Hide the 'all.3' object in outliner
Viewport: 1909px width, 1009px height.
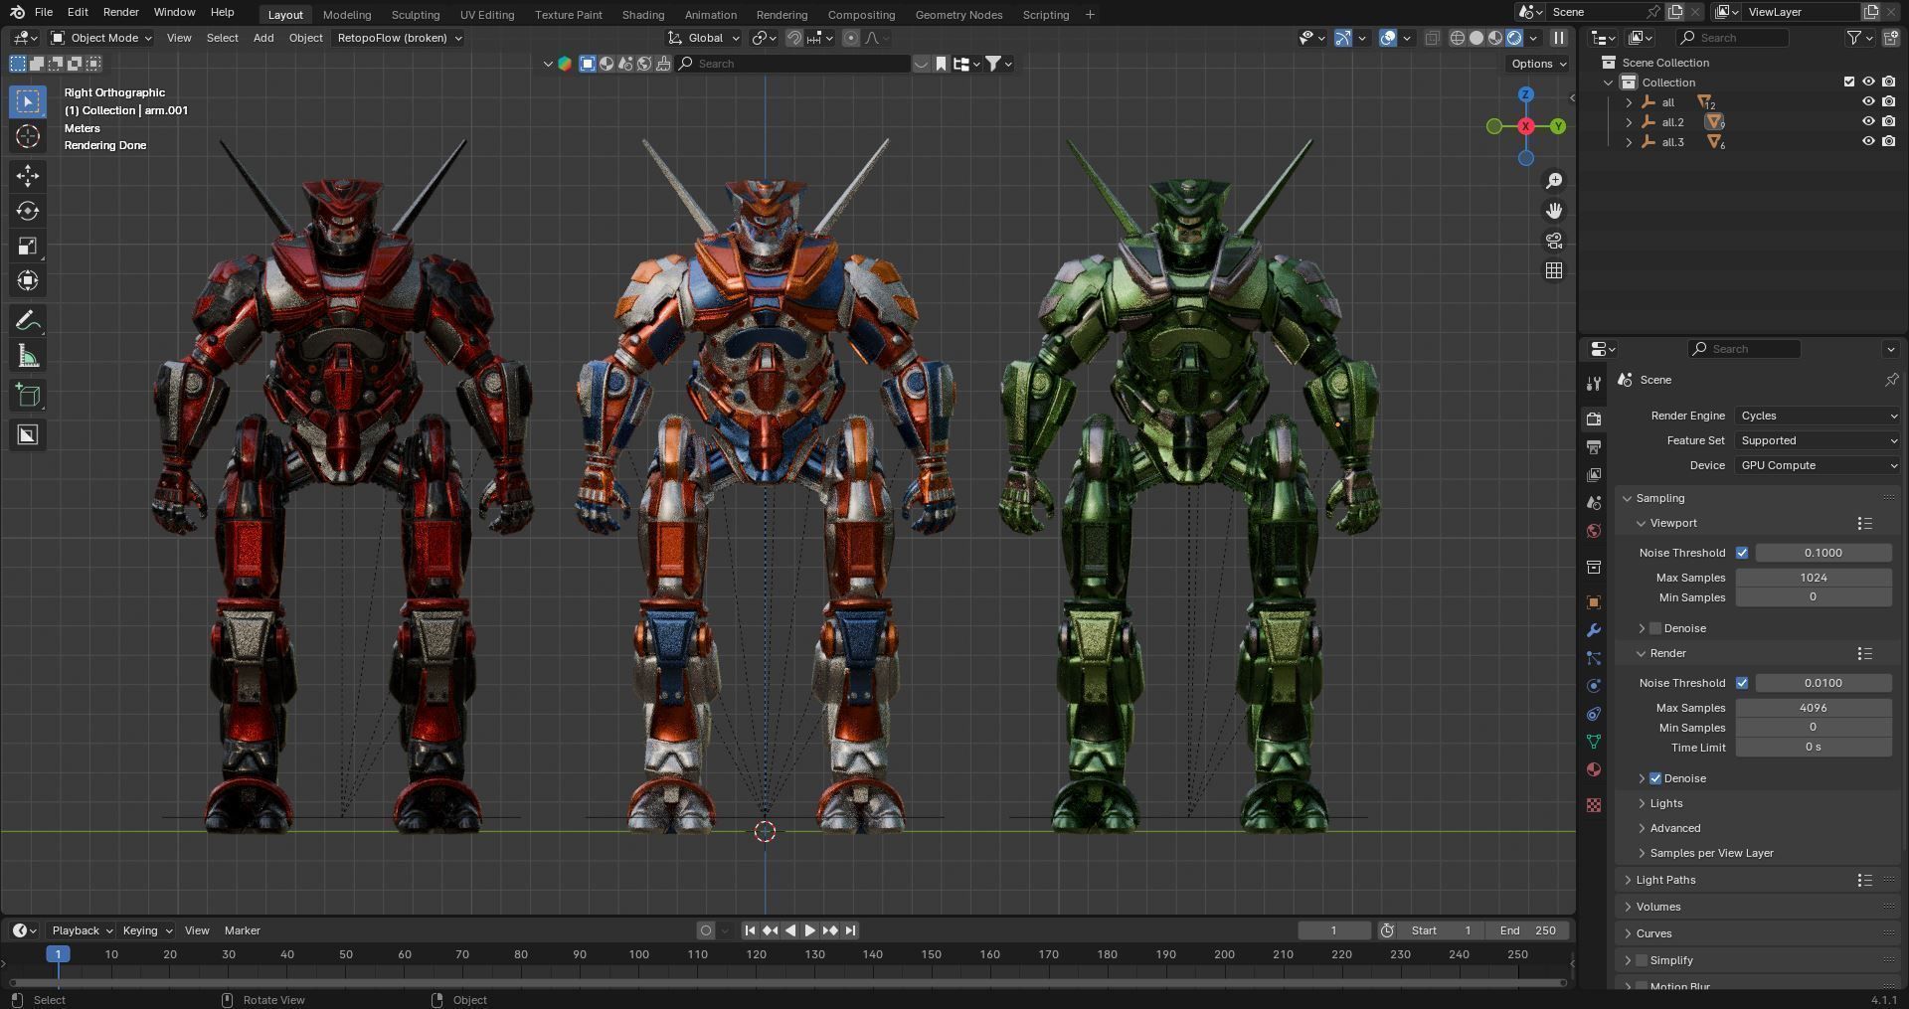(x=1868, y=142)
